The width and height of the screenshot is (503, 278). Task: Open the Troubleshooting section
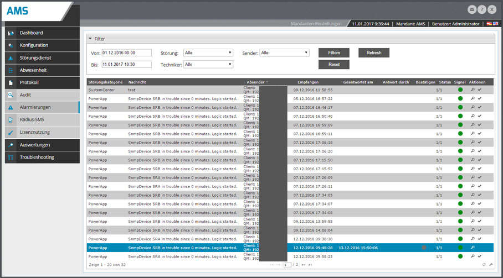click(42, 158)
